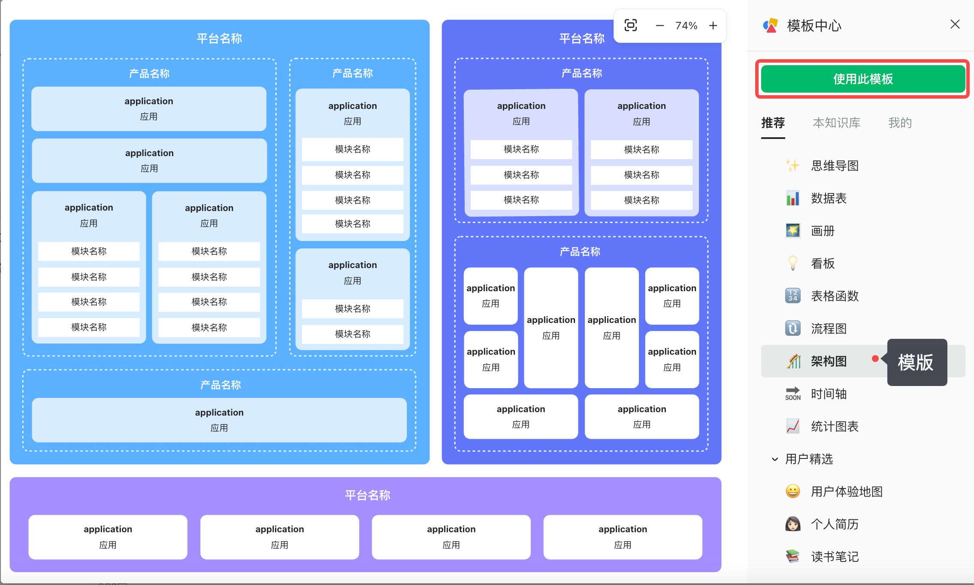The image size is (974, 585).
Task: Open the 用户体验地图 template
Action: (x=846, y=492)
